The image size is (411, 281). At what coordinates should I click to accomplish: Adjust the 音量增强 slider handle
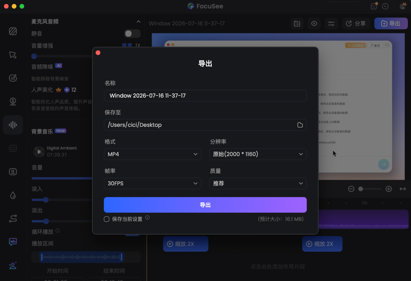34,56
